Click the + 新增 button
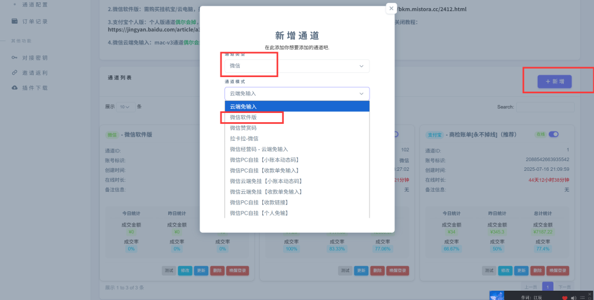Image resolution: width=594 pixels, height=300 pixels. point(555,81)
